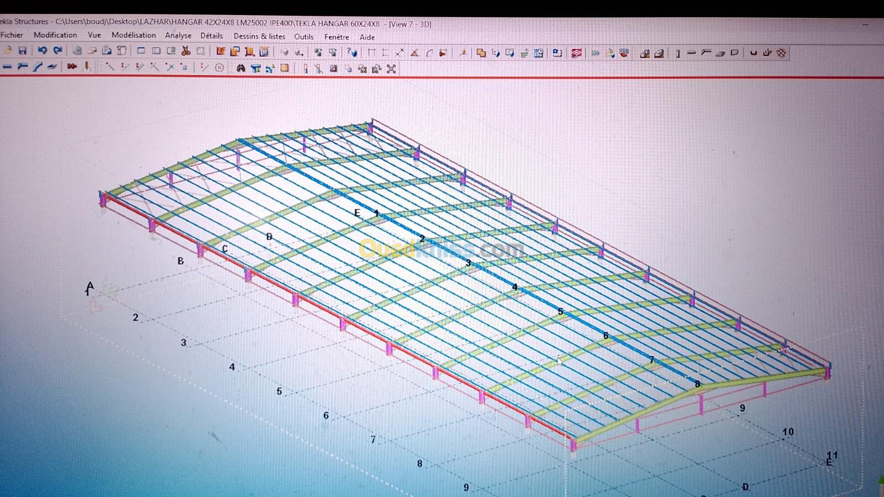Screen dimensions: 884x497
Task: Open the binoculars find tool
Action: pos(240,68)
